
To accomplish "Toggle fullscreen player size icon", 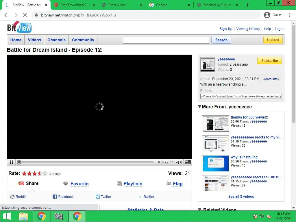I will point(188,162).
